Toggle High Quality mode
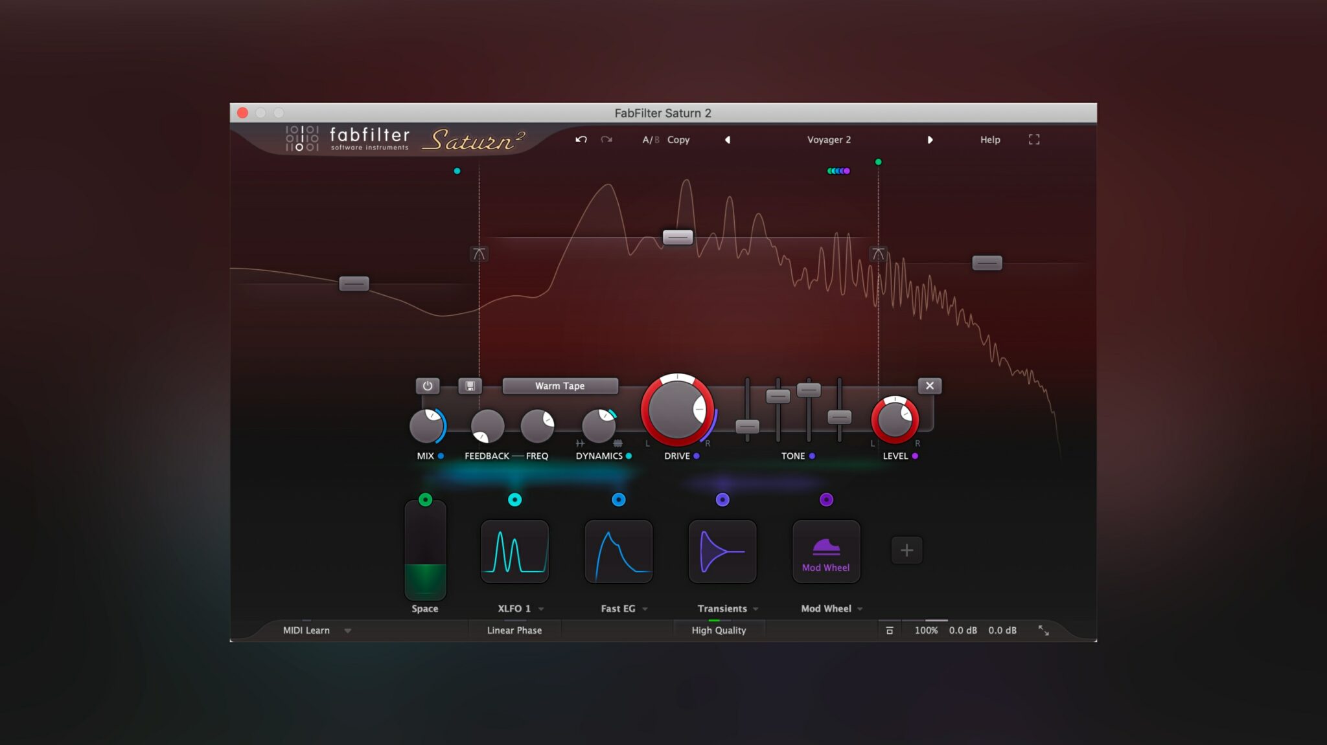The width and height of the screenshot is (1327, 745). coord(719,630)
